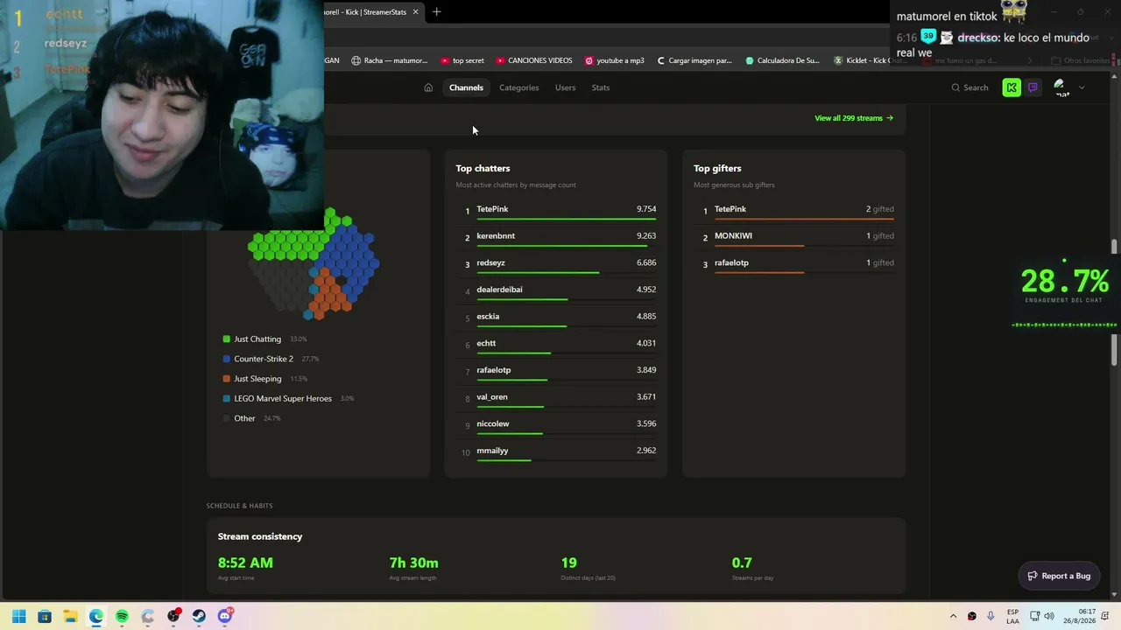1121x630 pixels.
Task: Click the 7h 30m avg stream length
Action: tap(413, 563)
